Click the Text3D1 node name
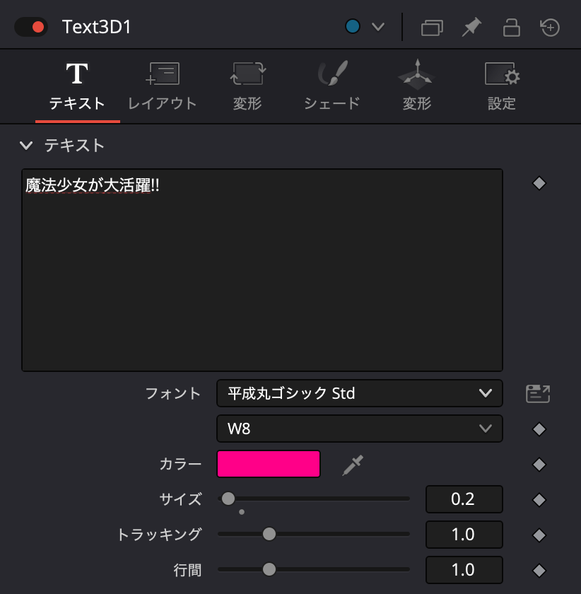Viewport: 581px width, 594px height. click(x=97, y=27)
